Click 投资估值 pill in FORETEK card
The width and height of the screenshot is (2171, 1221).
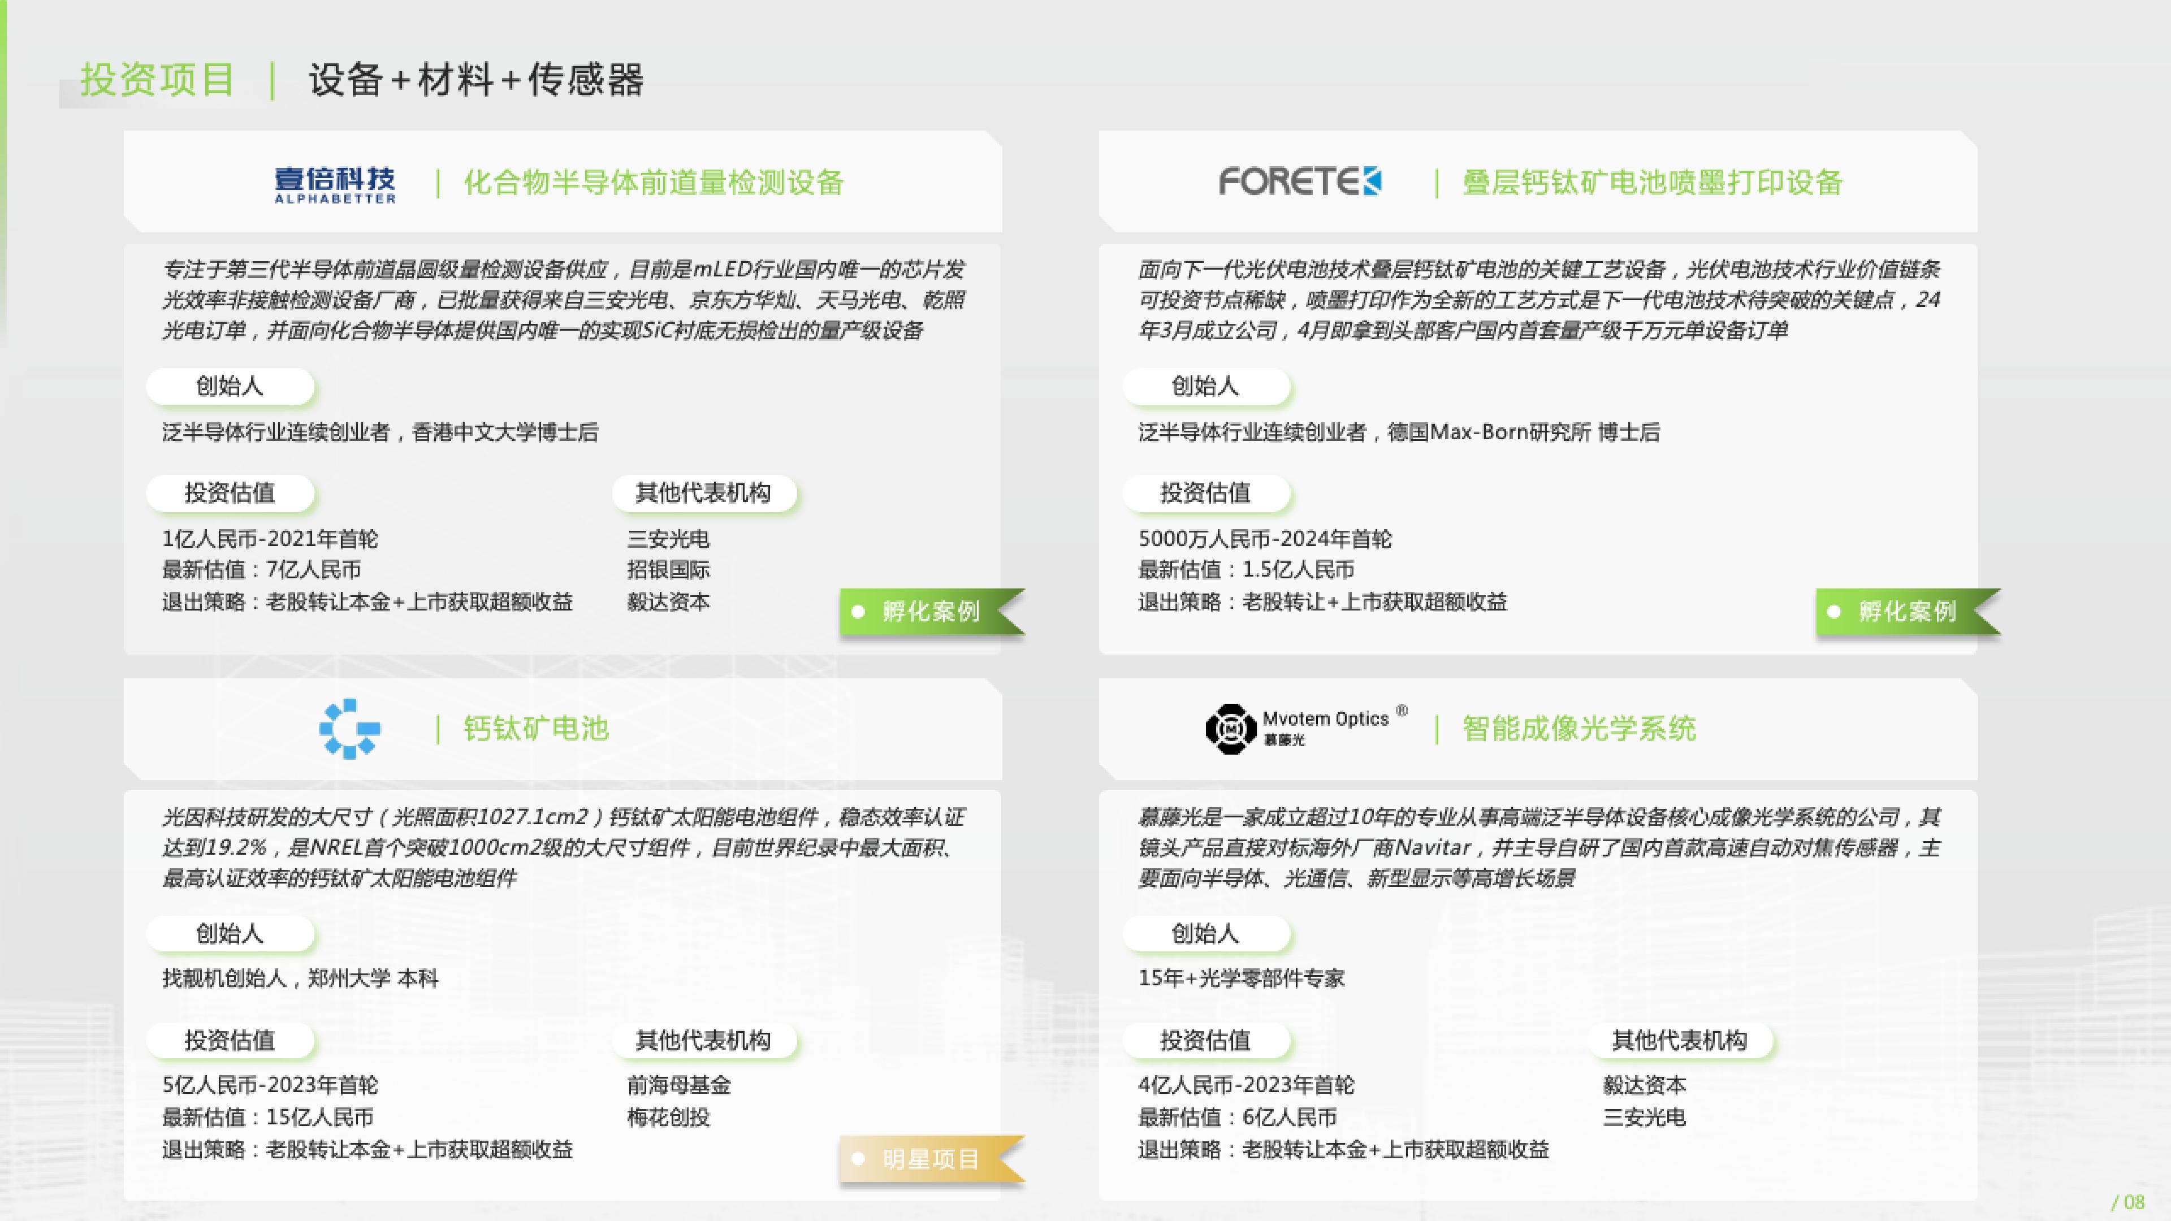[1205, 493]
